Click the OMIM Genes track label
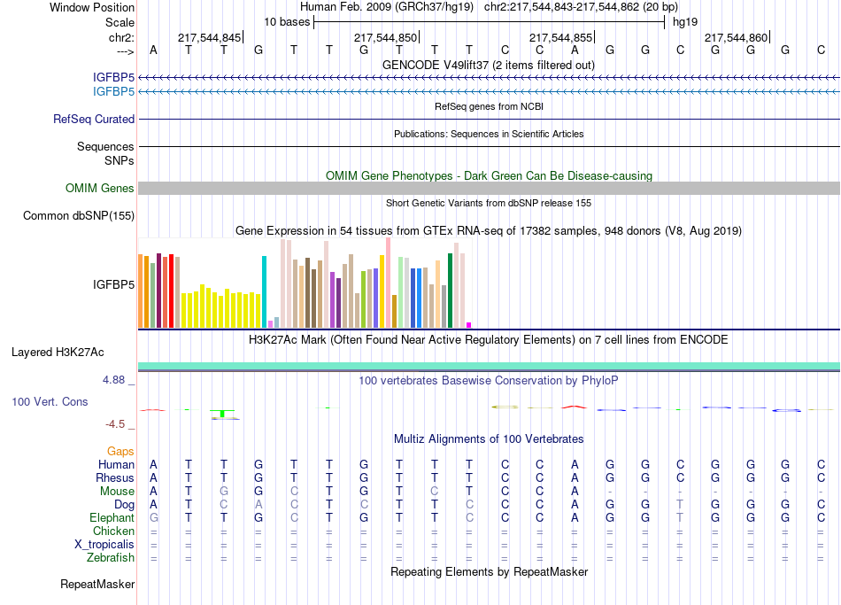Screen dimensions: 841x605 (x=99, y=189)
